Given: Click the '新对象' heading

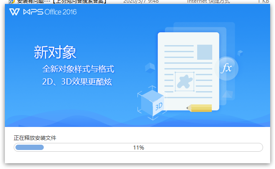Looking at the screenshot, I should click(x=55, y=52).
